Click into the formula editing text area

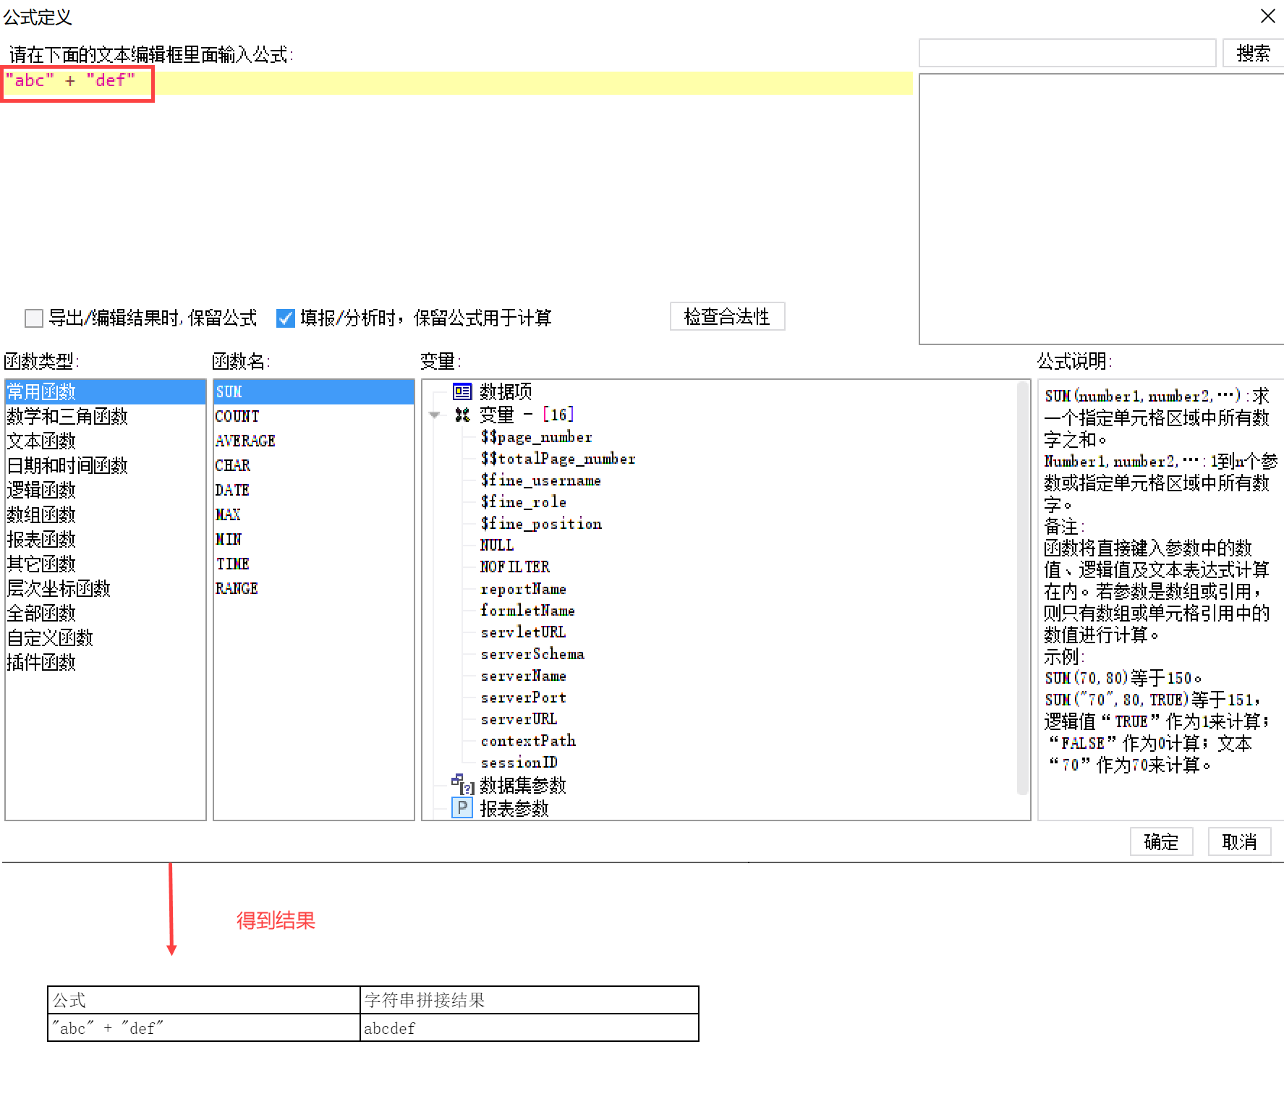[457, 184]
